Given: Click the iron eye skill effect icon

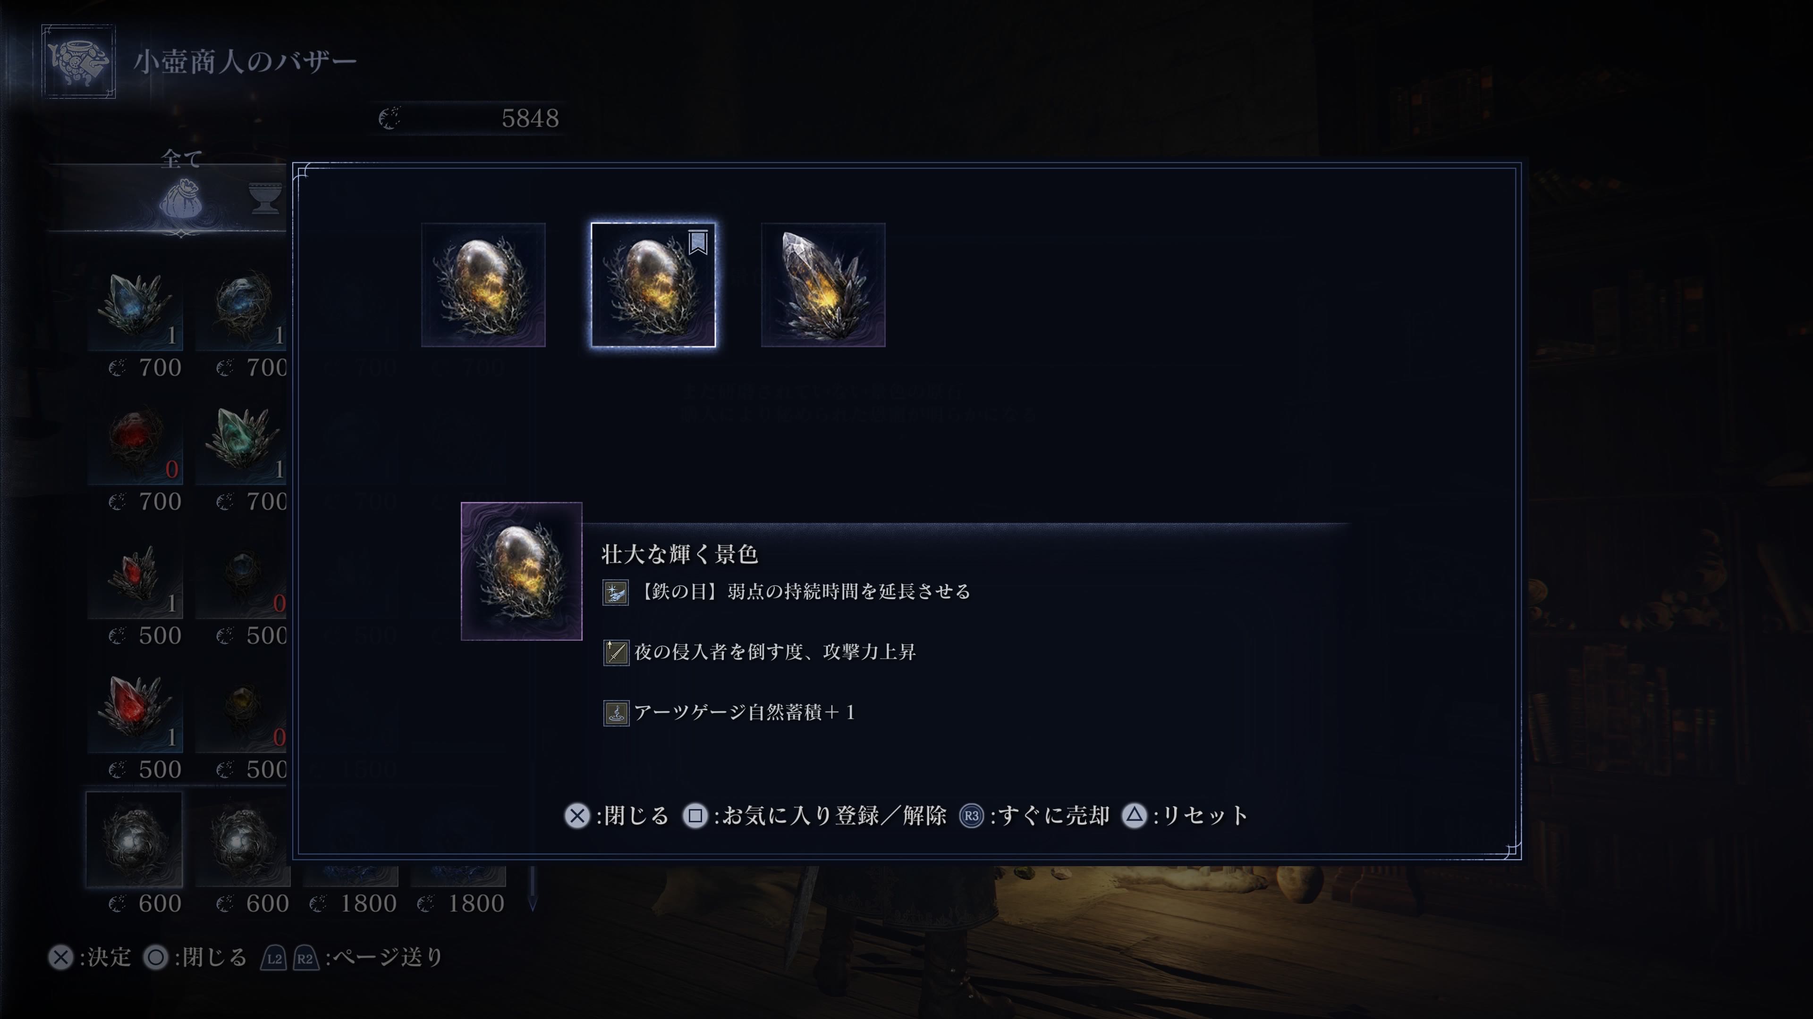Looking at the screenshot, I should coord(615,592).
